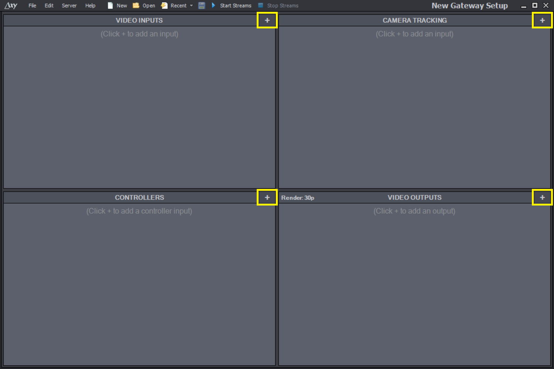
Task: Open the Edit menu
Action: click(49, 6)
